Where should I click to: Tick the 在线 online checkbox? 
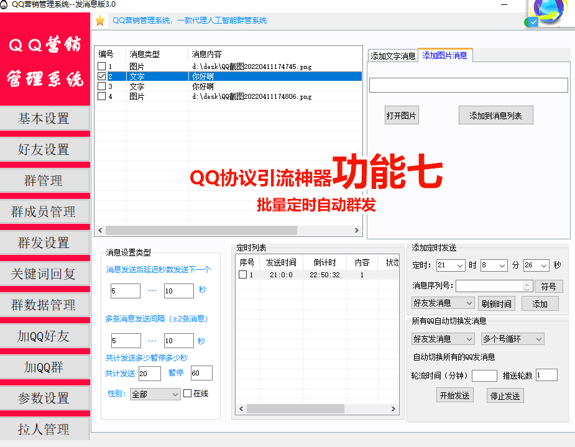(187, 393)
